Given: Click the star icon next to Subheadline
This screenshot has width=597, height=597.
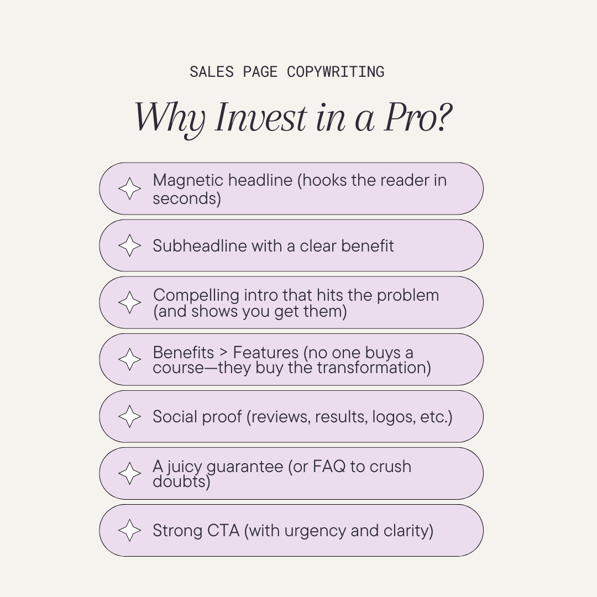Looking at the screenshot, I should point(129,245).
